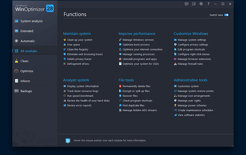Click the Backups sidebar icon
The image size is (246, 155).
[16, 91]
